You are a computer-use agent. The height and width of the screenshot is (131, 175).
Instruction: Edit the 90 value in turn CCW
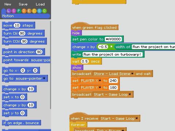coord(24,41)
